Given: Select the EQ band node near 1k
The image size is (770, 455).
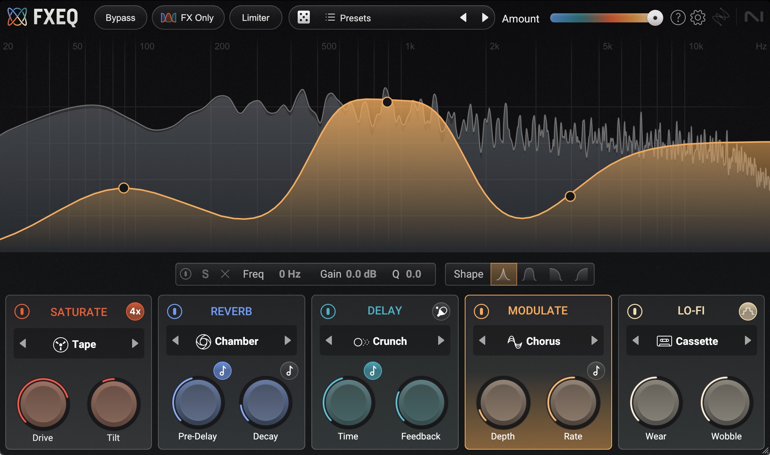Looking at the screenshot, I should tap(387, 102).
